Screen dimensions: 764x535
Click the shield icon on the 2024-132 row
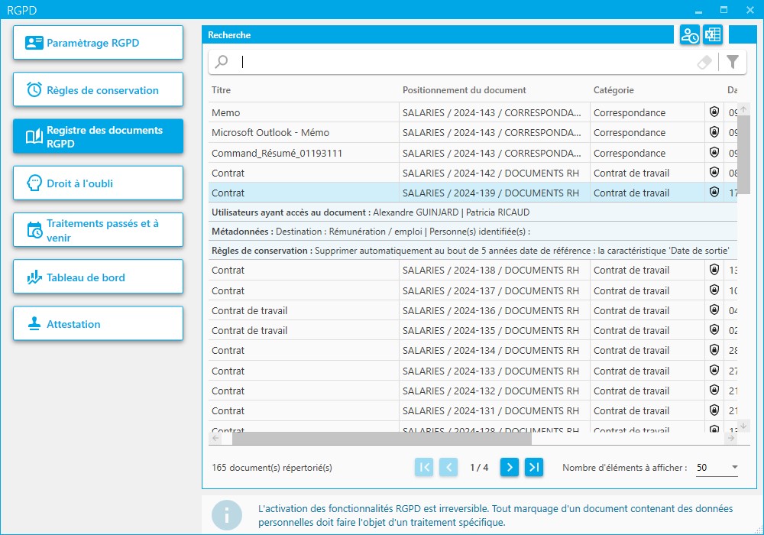click(714, 391)
